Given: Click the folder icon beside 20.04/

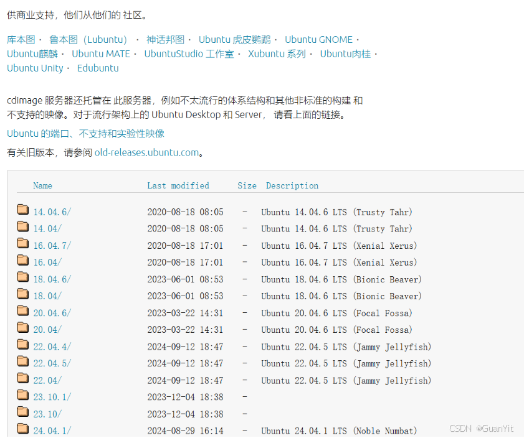Looking at the screenshot, I should click(x=22, y=328).
